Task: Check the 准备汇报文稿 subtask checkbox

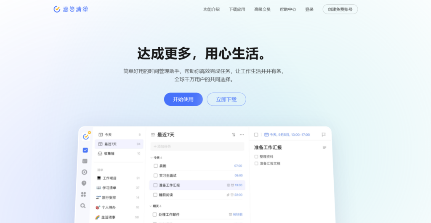Action: [x=256, y=163]
